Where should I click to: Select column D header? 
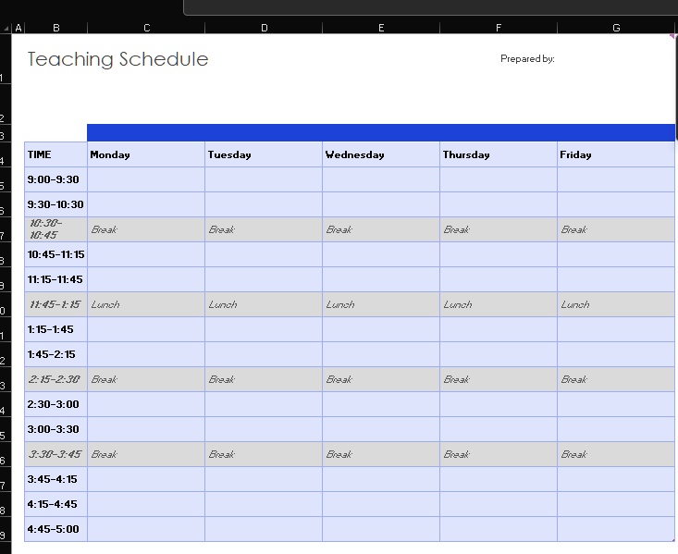pyautogui.click(x=264, y=28)
